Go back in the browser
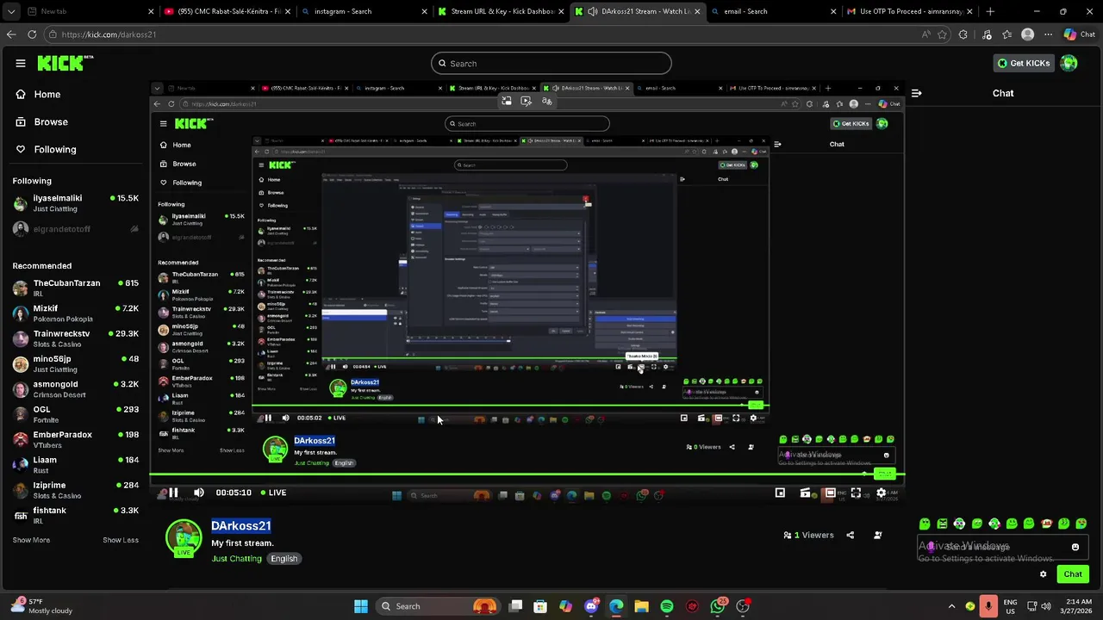Screen dimensions: 1103x620 coord(10,34)
